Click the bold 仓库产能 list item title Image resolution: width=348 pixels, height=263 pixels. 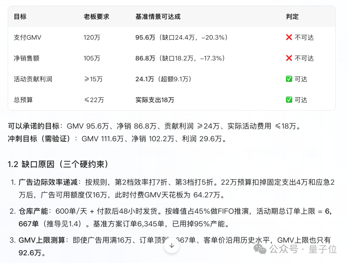(x=33, y=211)
